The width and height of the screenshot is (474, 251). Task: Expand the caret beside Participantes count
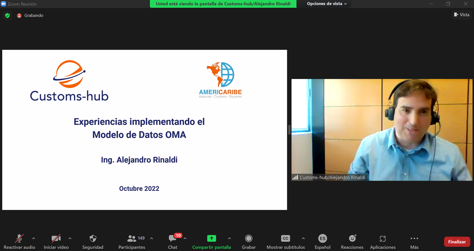(151, 238)
